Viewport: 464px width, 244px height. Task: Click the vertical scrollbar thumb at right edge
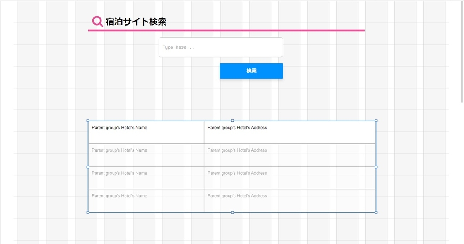click(462, 52)
